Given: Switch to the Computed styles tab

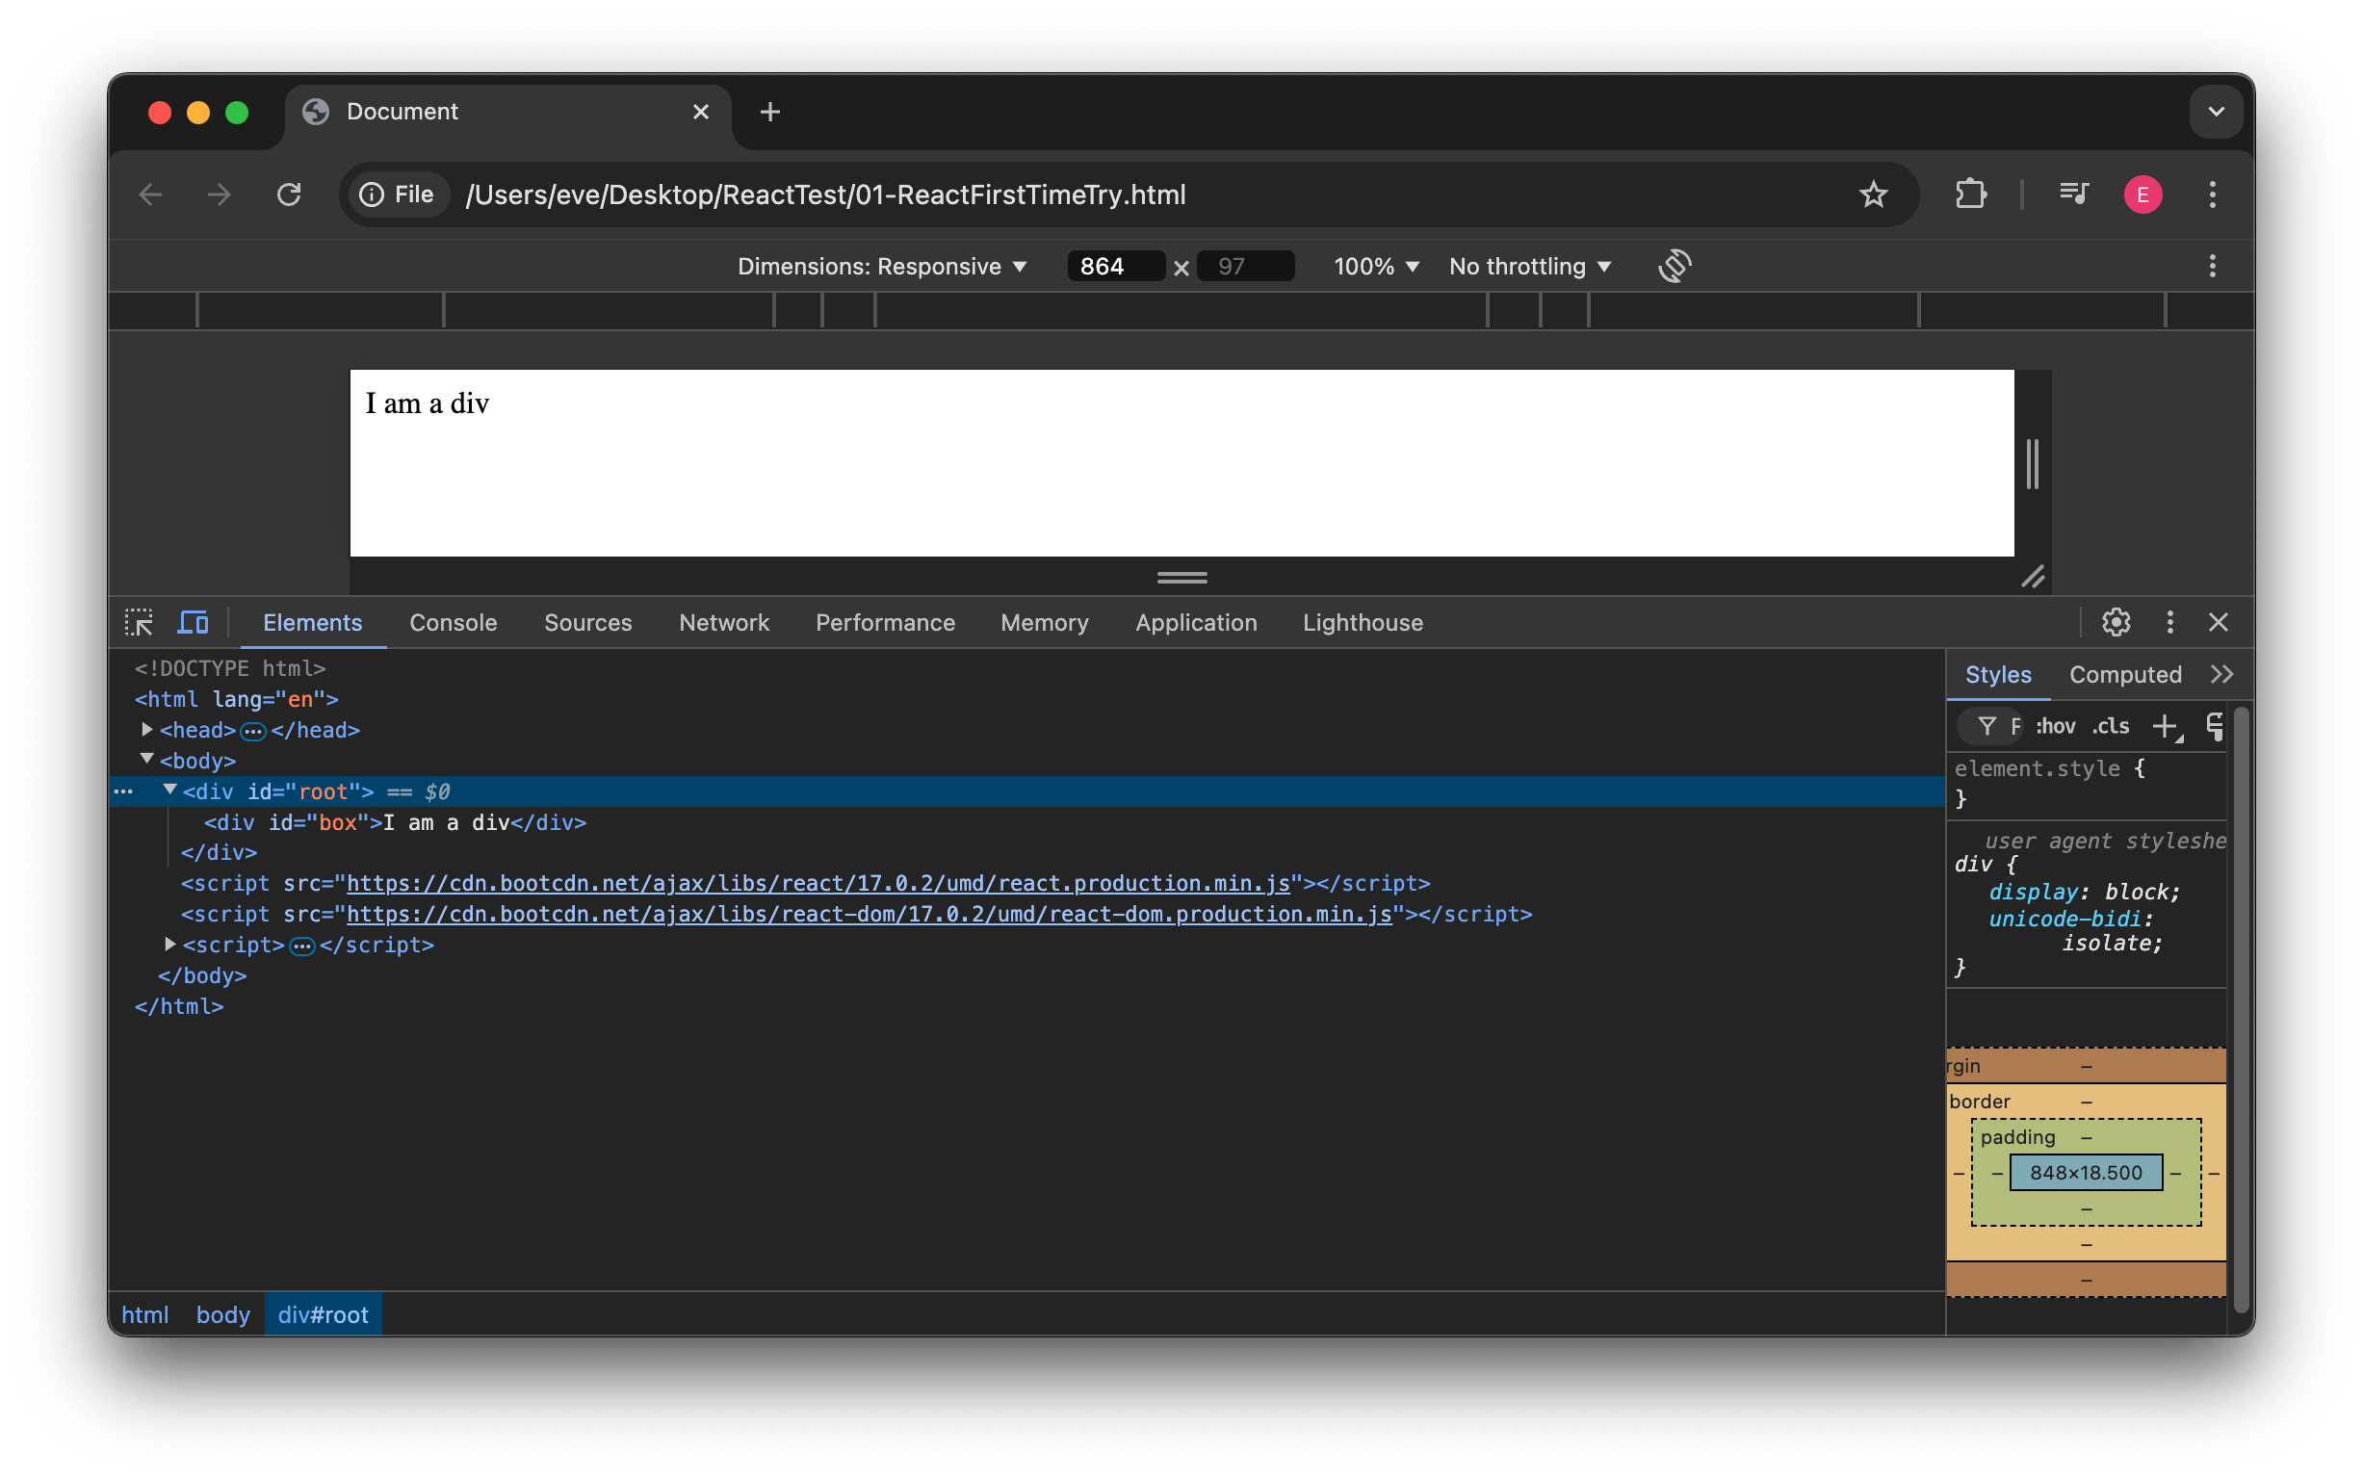Looking at the screenshot, I should [x=2124, y=674].
